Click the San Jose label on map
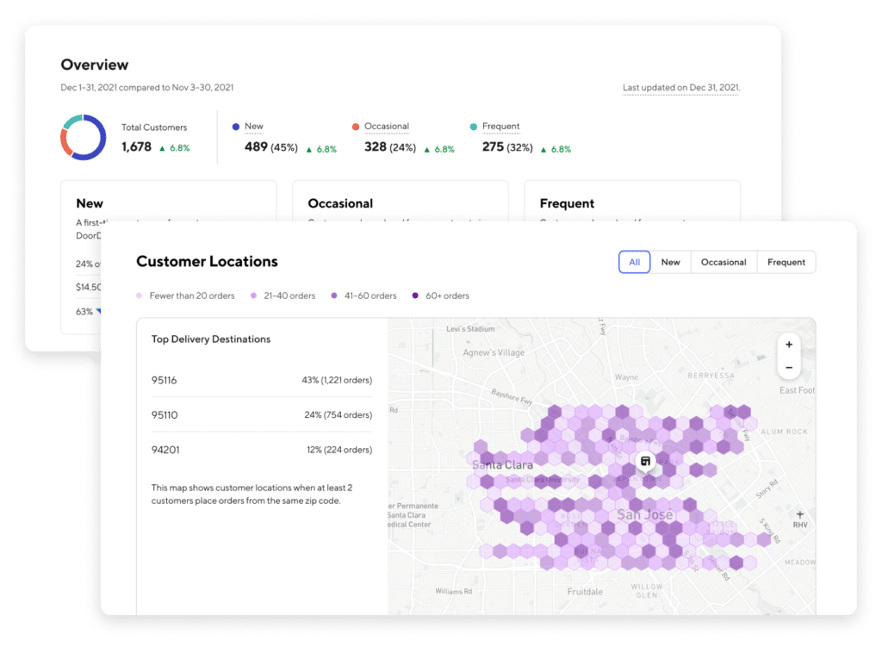The height and width of the screenshot is (653, 882). click(644, 514)
